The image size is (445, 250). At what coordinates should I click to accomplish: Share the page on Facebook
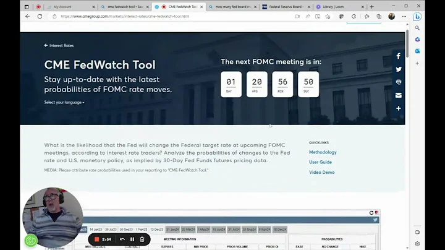point(399,56)
